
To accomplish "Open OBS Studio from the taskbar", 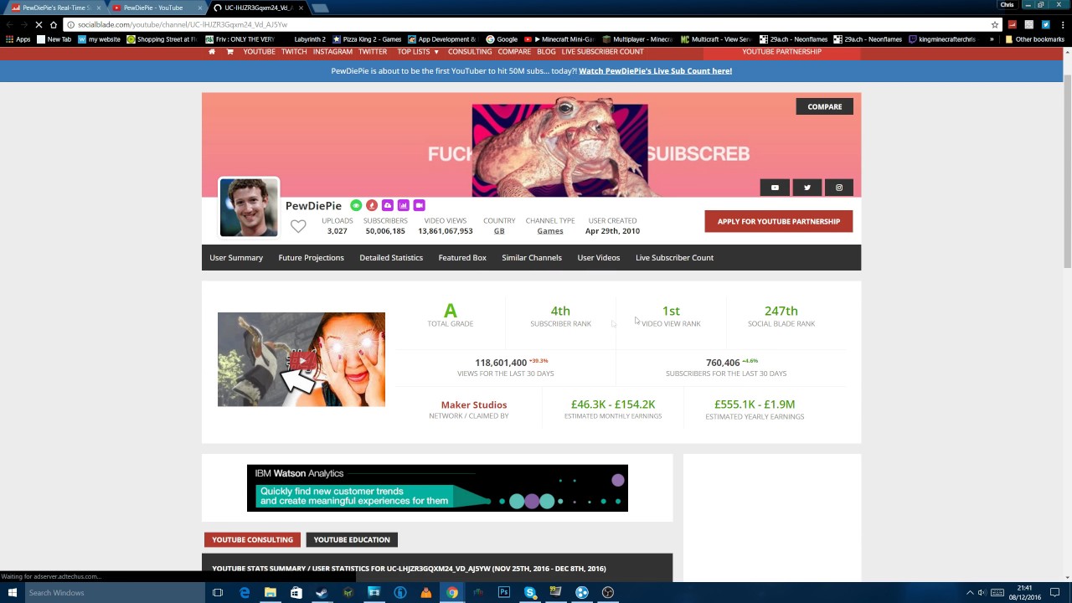I will (608, 592).
